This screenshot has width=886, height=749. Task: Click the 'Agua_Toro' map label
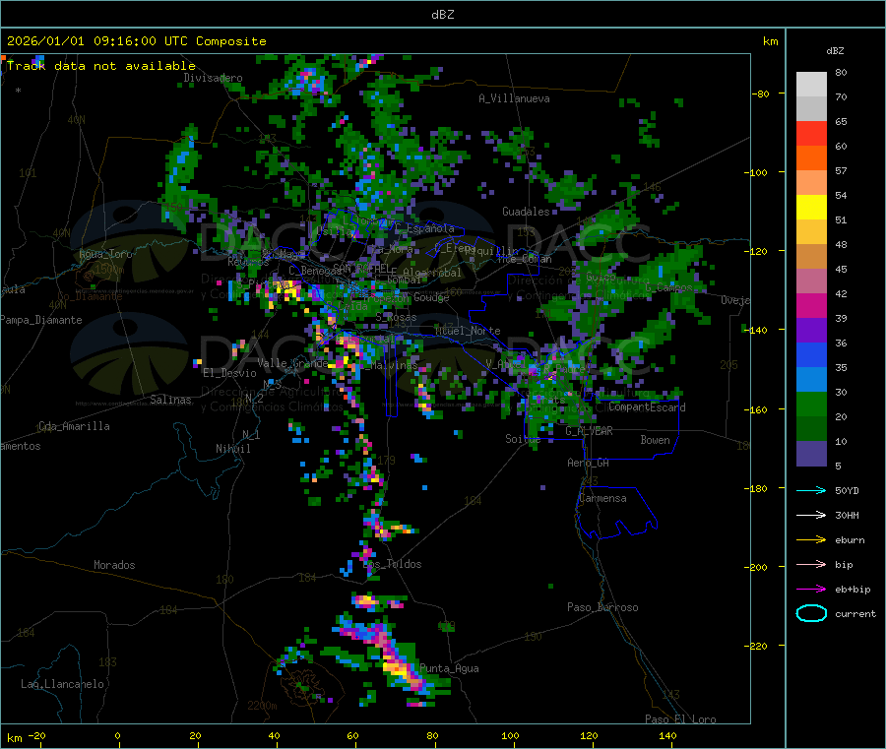tap(105, 254)
